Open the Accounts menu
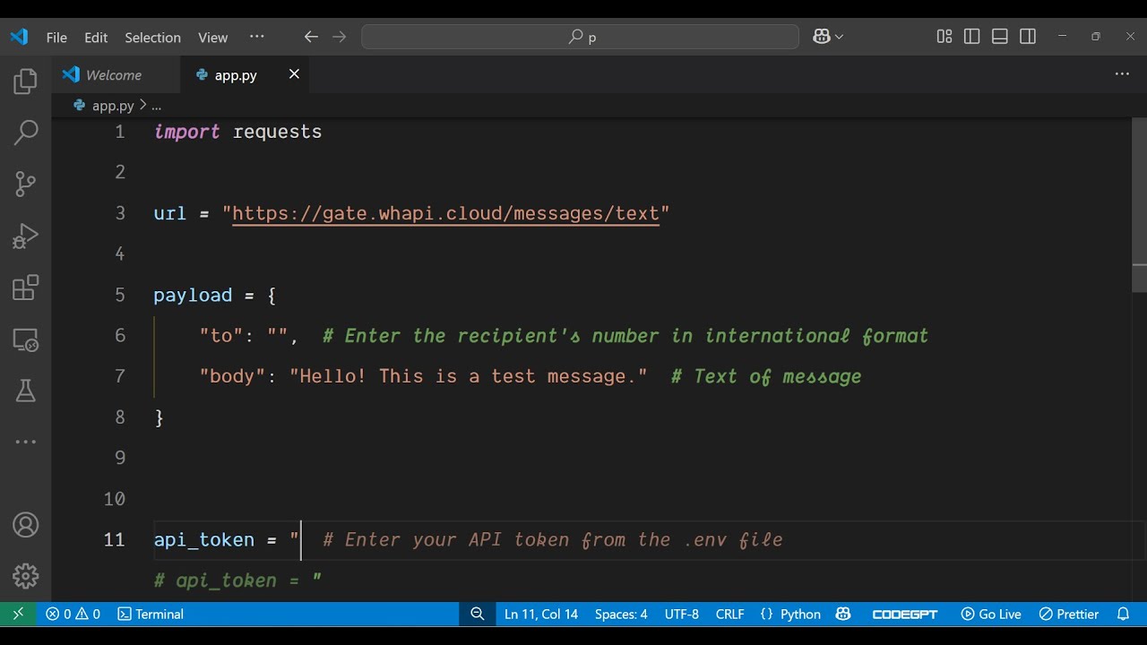Image resolution: width=1147 pixels, height=645 pixels. pyautogui.click(x=25, y=525)
